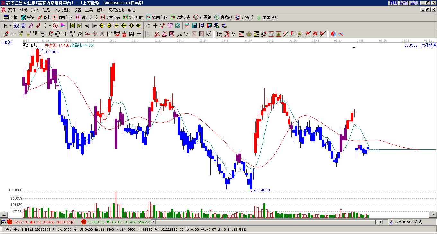Open the T数字表 tool
The width and height of the screenshot is (437, 234).
tap(181, 17)
